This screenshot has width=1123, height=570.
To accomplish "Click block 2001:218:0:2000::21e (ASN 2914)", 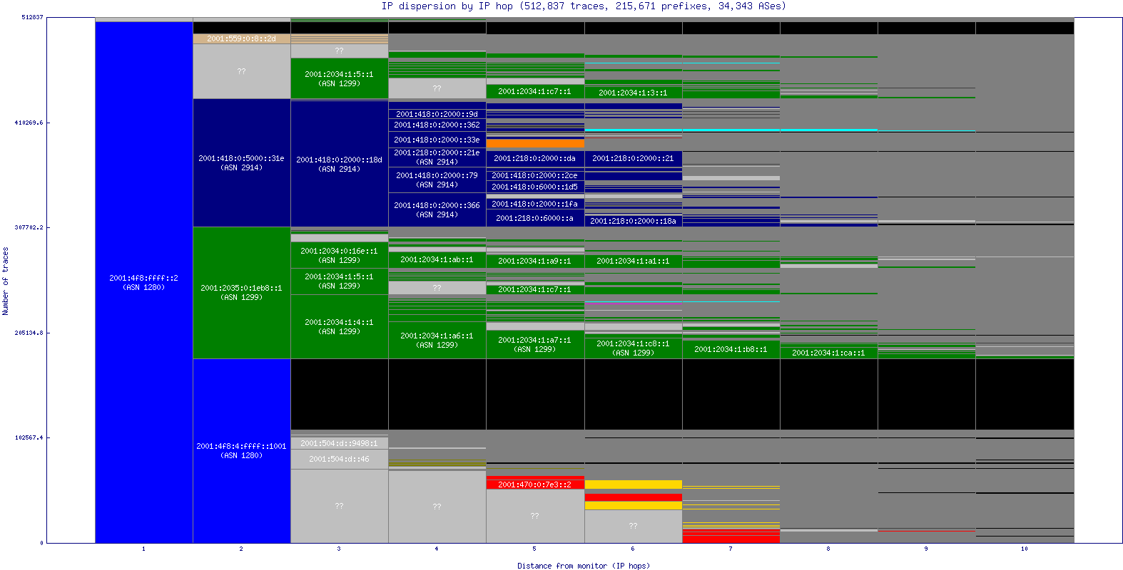I will [437, 157].
